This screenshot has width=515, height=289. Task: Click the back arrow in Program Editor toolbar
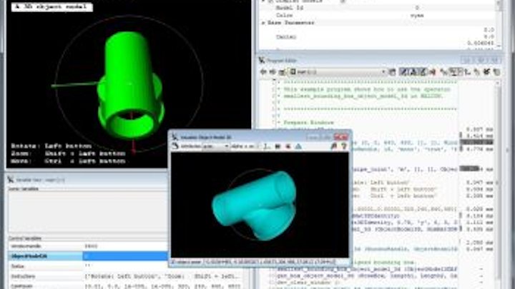point(263,72)
